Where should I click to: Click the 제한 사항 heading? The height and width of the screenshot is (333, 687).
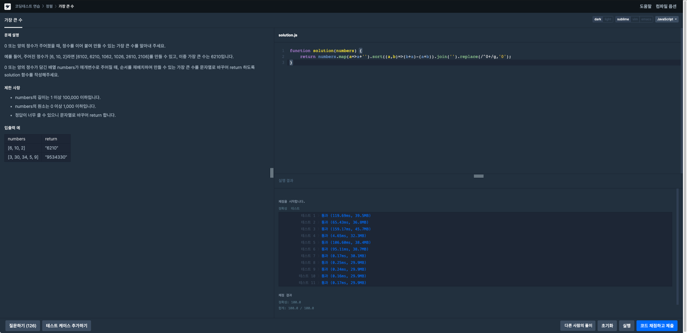pyautogui.click(x=12, y=88)
